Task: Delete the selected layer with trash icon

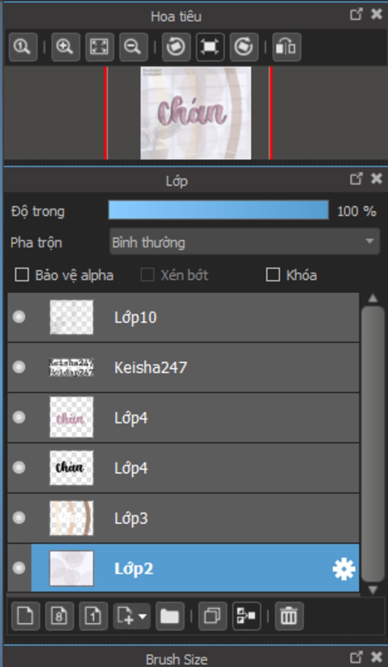Action: pyautogui.click(x=289, y=616)
